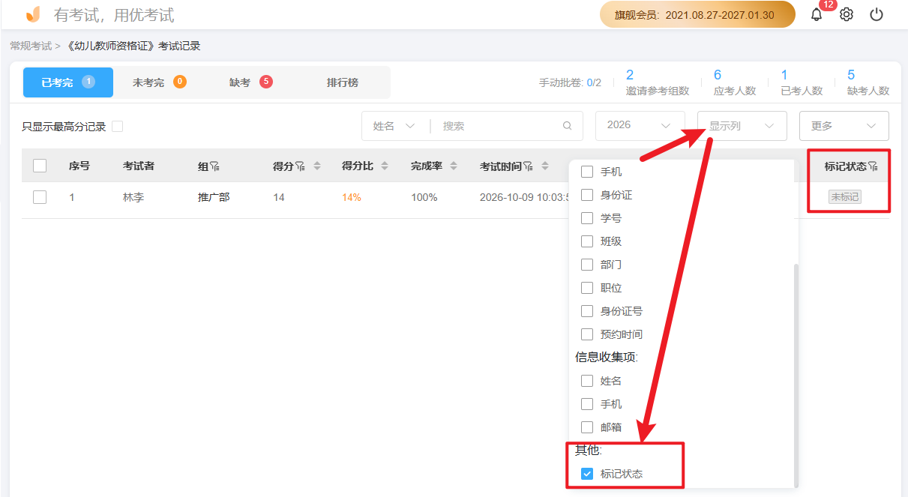Click the 邀请参考组数 statistic
908x497 pixels.
[x=657, y=82]
